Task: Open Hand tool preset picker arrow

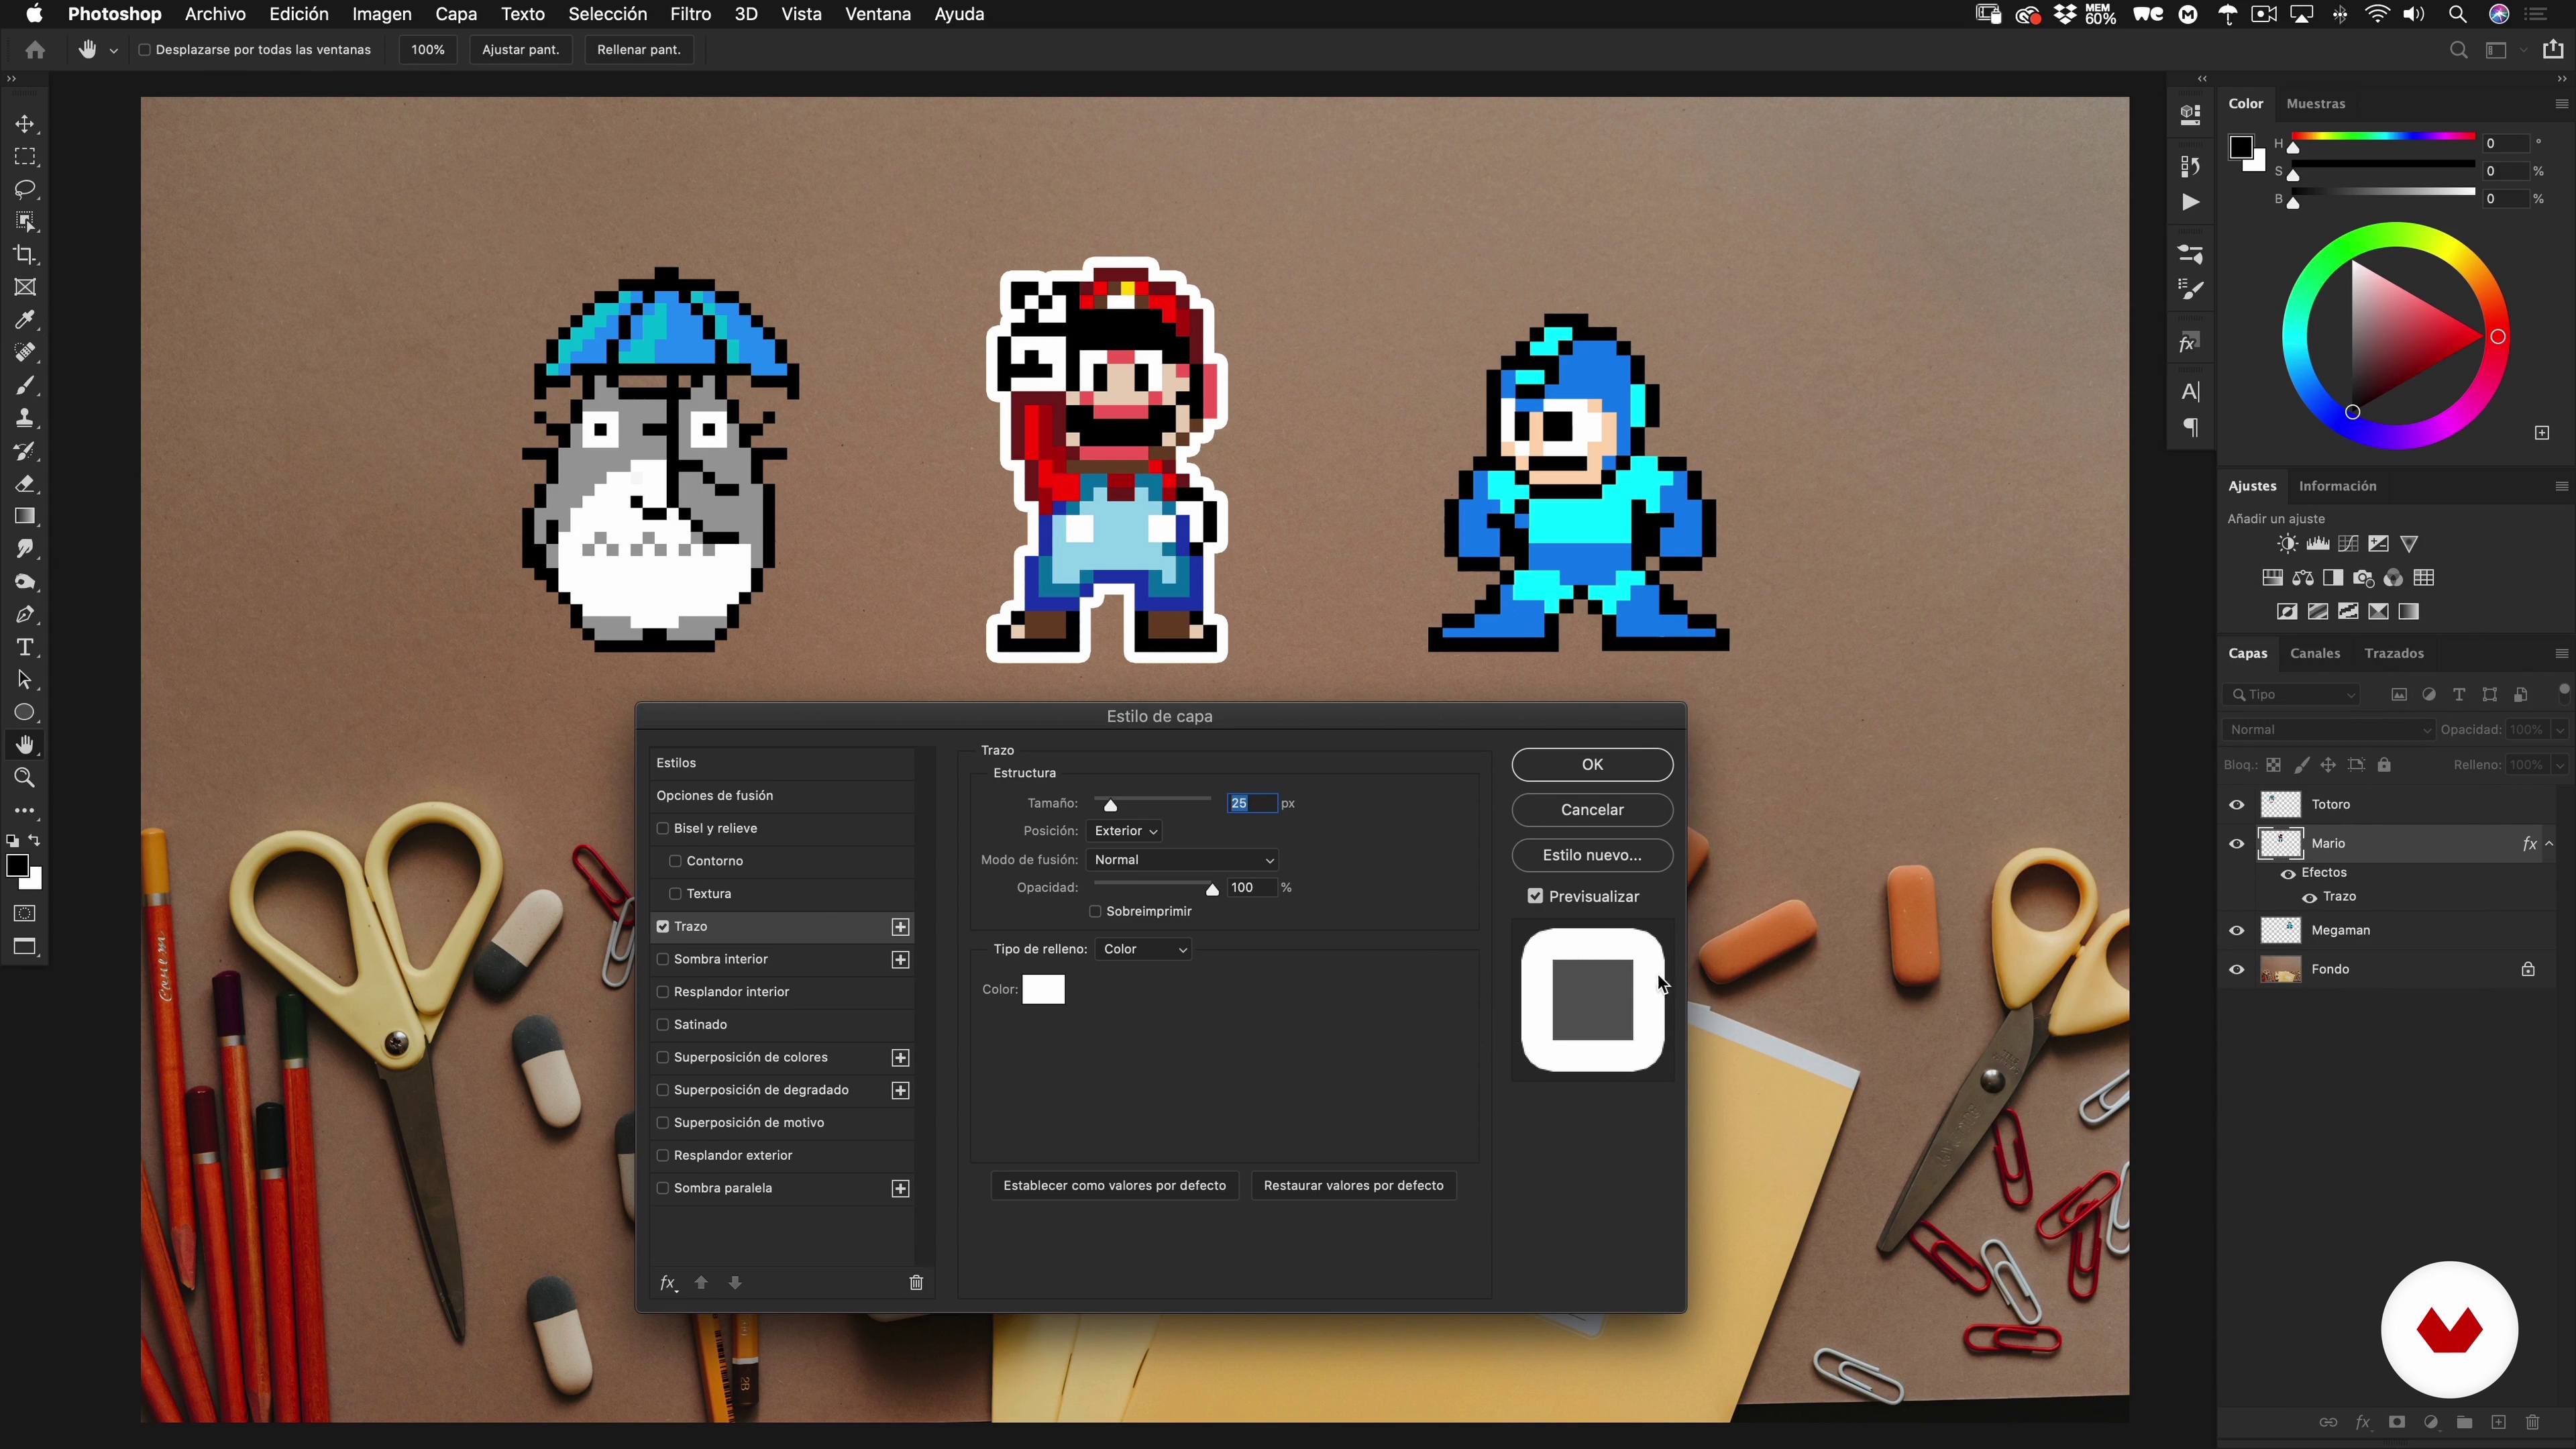Action: click(x=113, y=50)
